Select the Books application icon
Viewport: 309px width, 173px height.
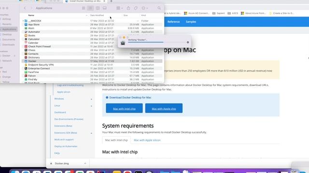tap(26, 36)
